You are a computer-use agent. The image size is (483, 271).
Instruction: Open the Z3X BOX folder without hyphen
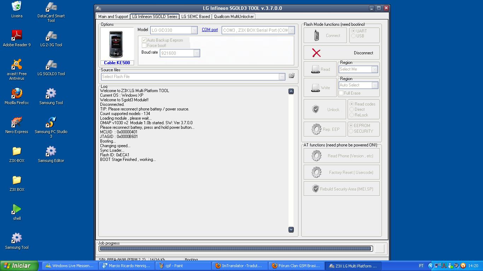tap(17, 183)
